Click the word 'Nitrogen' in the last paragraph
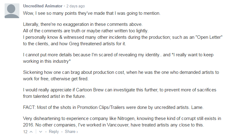Viewport: 230px width, 136px height. (126, 118)
